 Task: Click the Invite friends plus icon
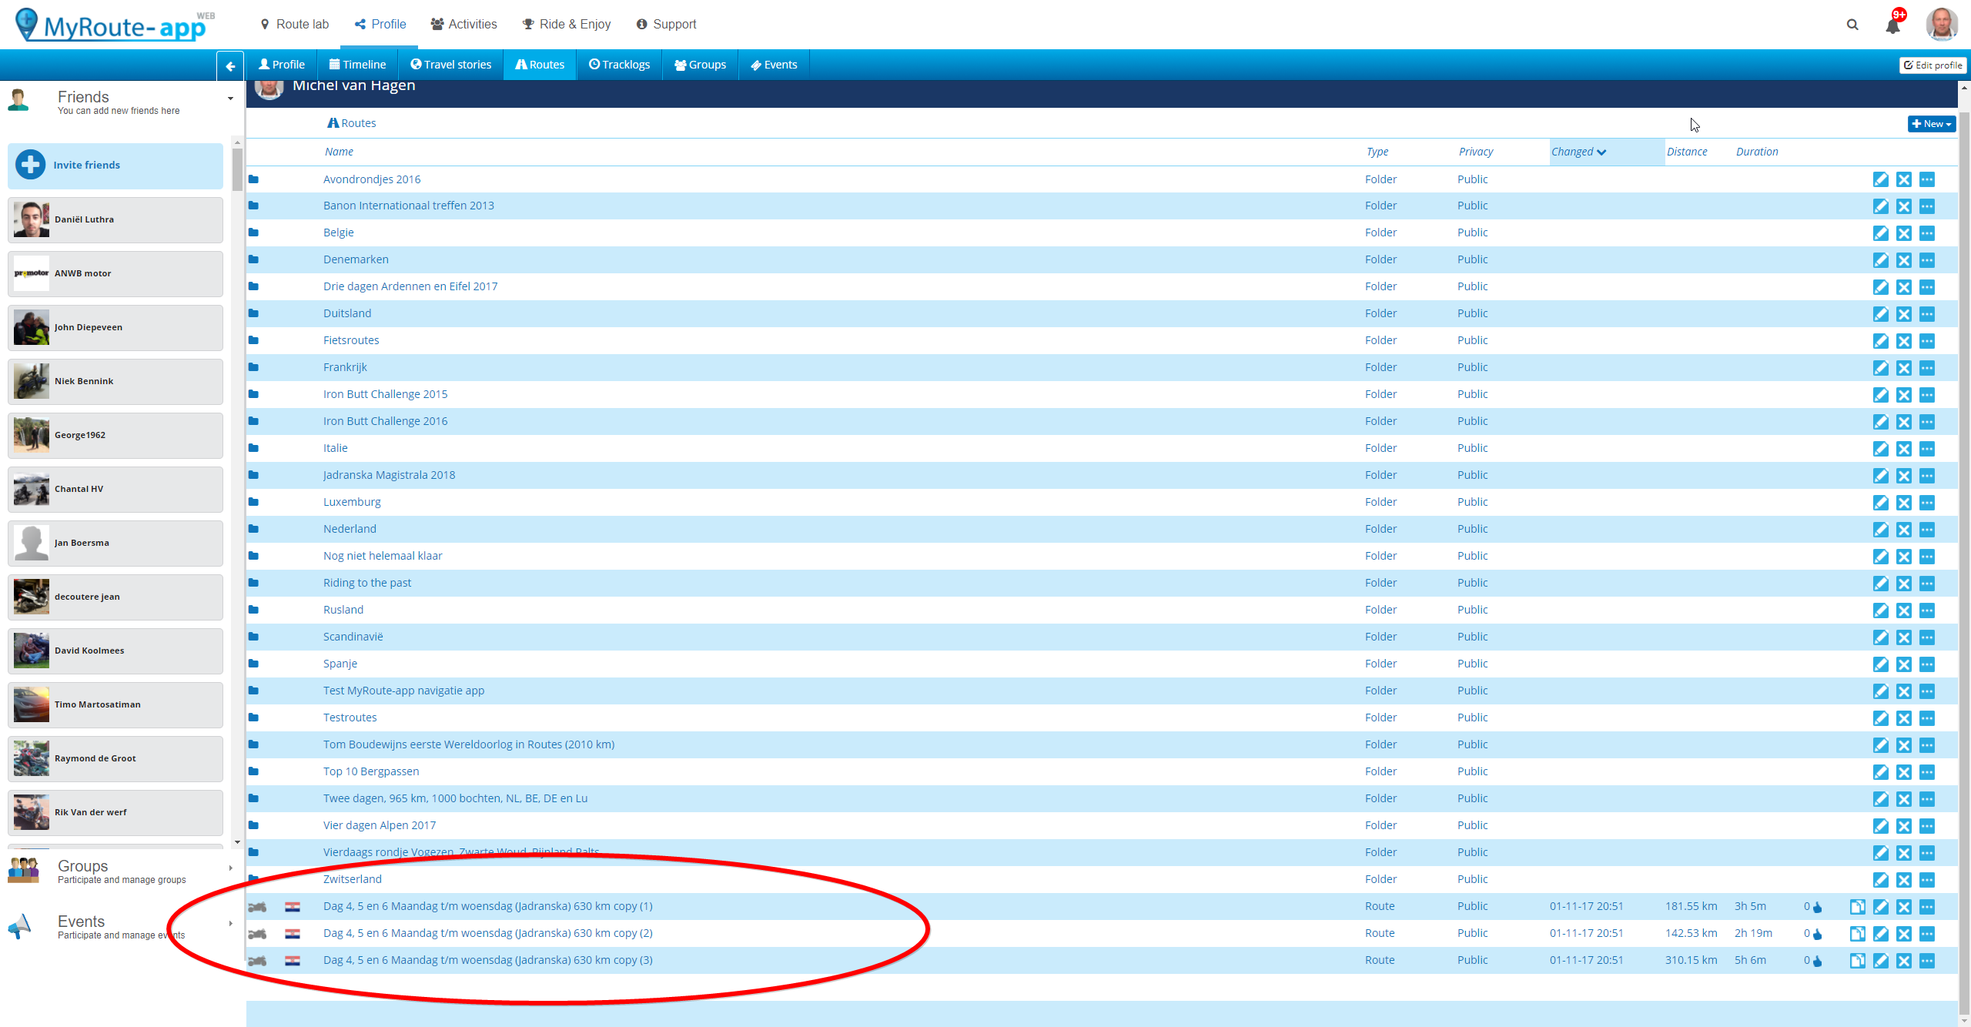coord(31,165)
